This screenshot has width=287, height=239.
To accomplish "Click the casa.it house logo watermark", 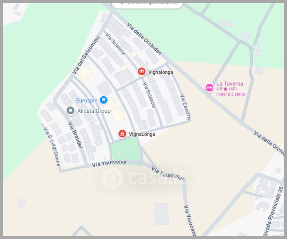I will tap(112, 178).
